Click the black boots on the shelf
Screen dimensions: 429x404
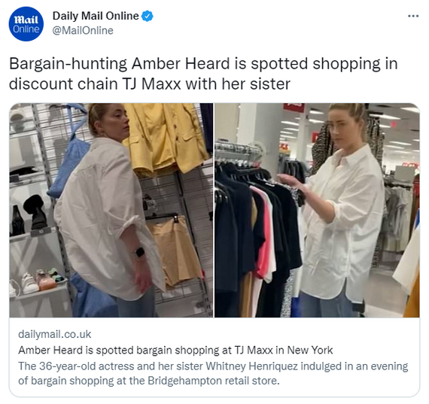click(x=27, y=214)
